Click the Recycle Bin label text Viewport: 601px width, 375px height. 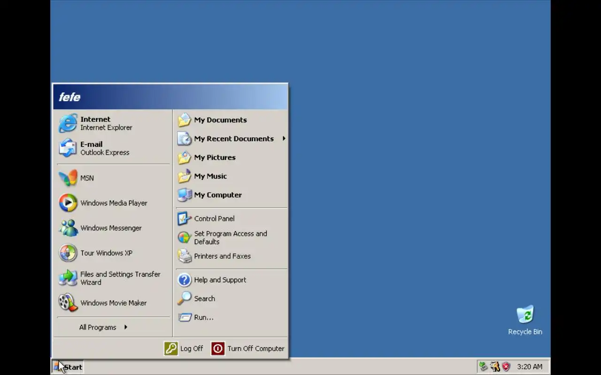(x=525, y=332)
